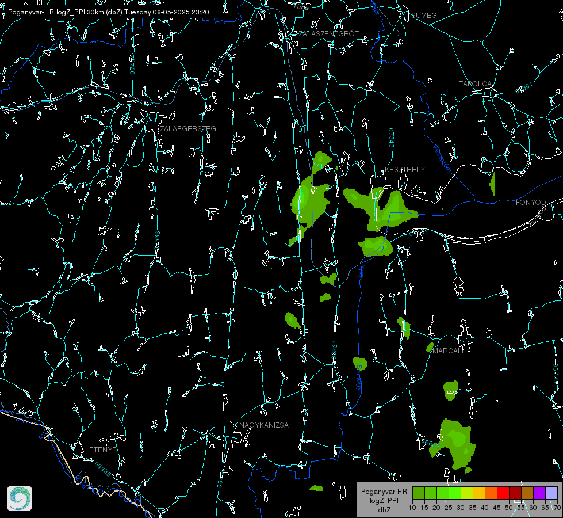Select the 15–20 dBZ green swatch
Image resolution: width=563 pixels, height=518 pixels.
(431, 493)
